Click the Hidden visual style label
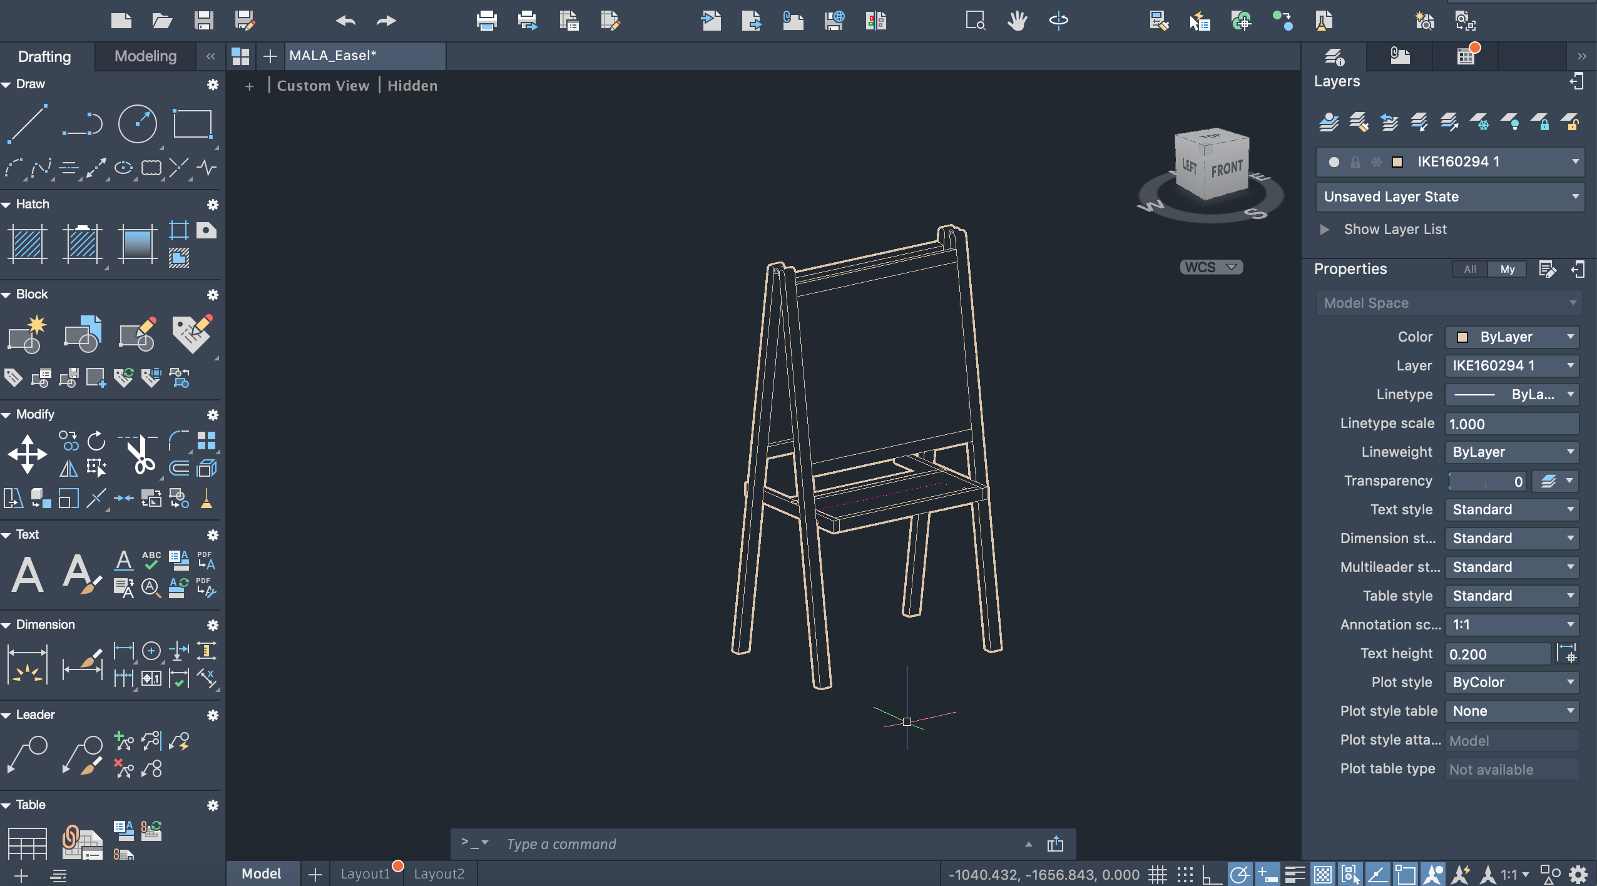This screenshot has height=886, width=1597. [x=412, y=86]
